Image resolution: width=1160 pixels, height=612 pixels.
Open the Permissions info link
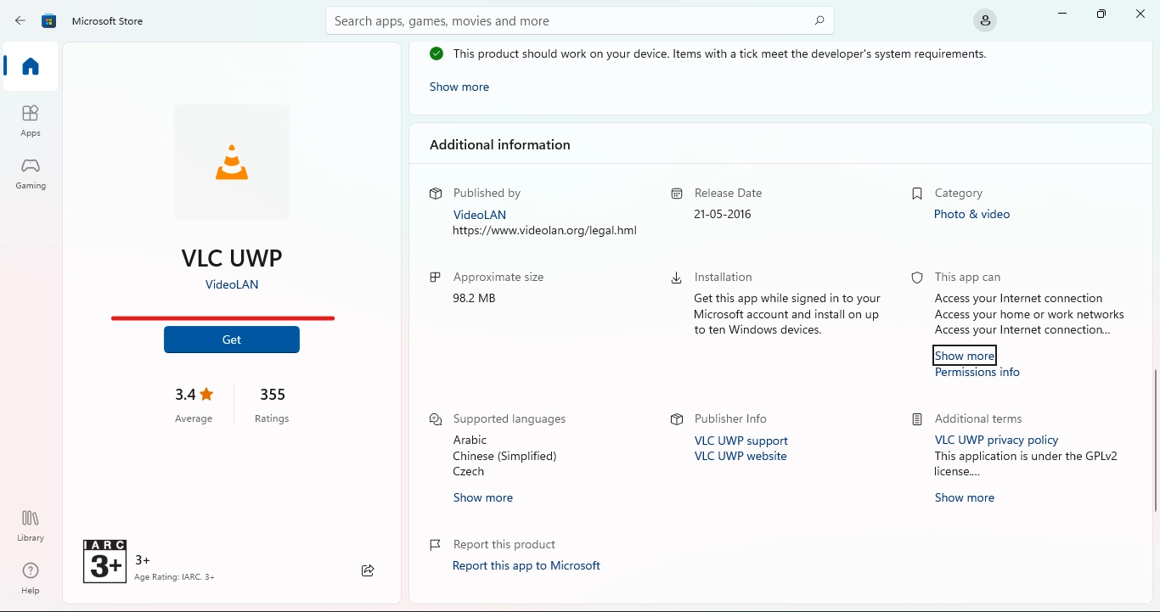977,372
